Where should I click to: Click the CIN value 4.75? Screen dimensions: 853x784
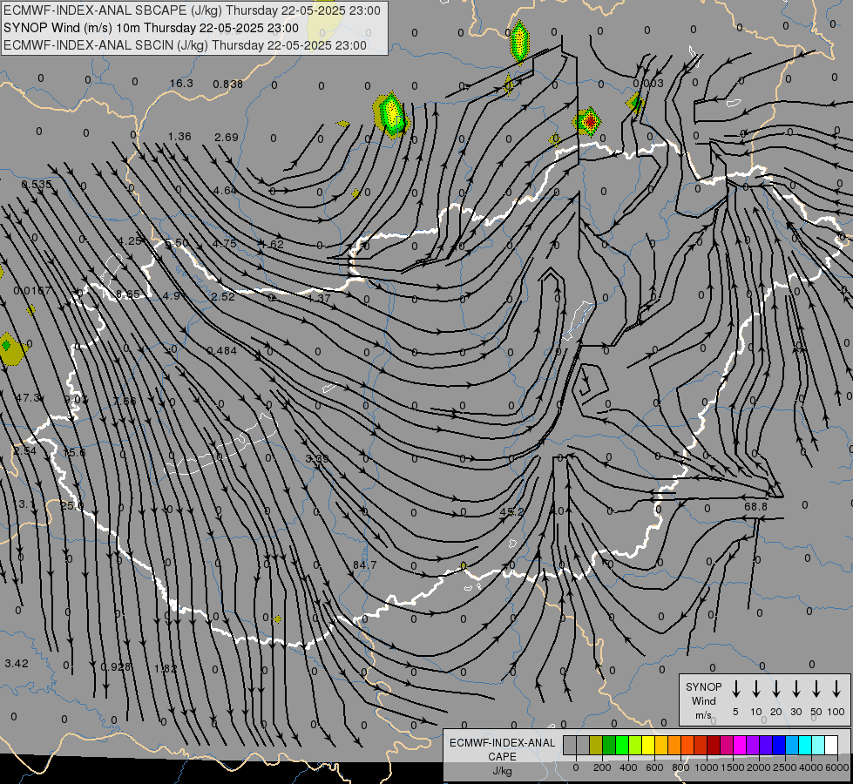coord(225,243)
